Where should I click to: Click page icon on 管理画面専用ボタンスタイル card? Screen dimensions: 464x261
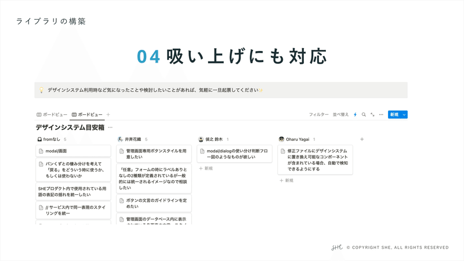122,151
